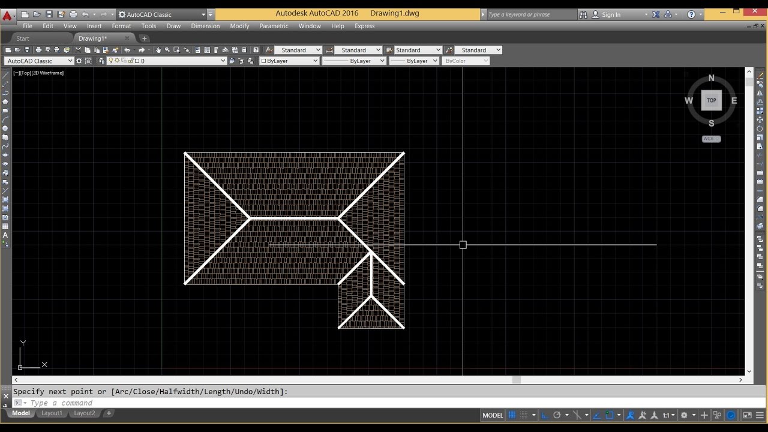Switch to the Layout1 tab
The image size is (768, 432).
click(x=52, y=413)
